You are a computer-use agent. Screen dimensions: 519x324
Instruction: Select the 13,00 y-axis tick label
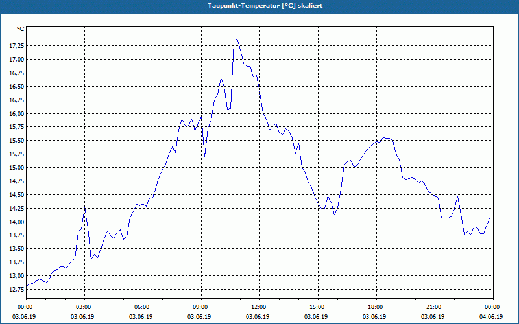click(x=17, y=276)
